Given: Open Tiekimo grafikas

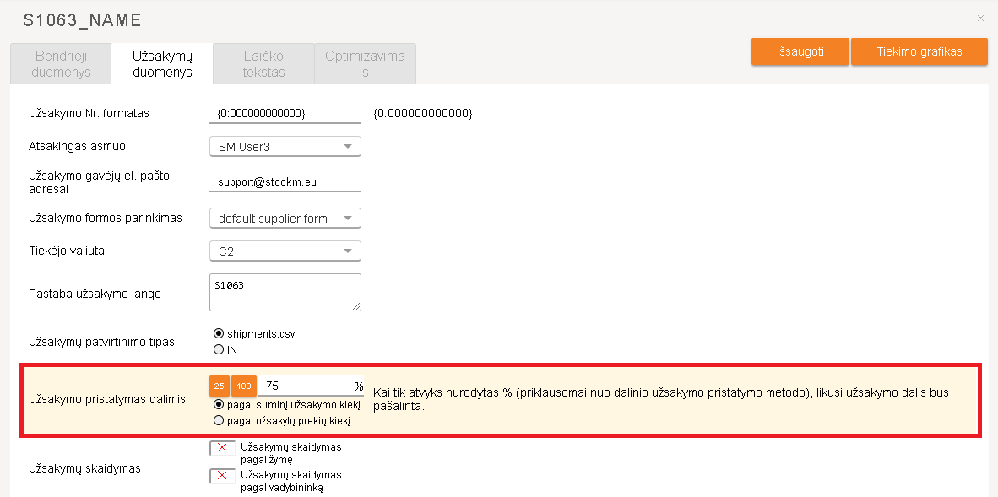Looking at the screenshot, I should [x=919, y=51].
